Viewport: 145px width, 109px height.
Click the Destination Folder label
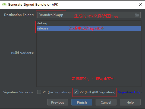pyautogui.click(x=19, y=15)
